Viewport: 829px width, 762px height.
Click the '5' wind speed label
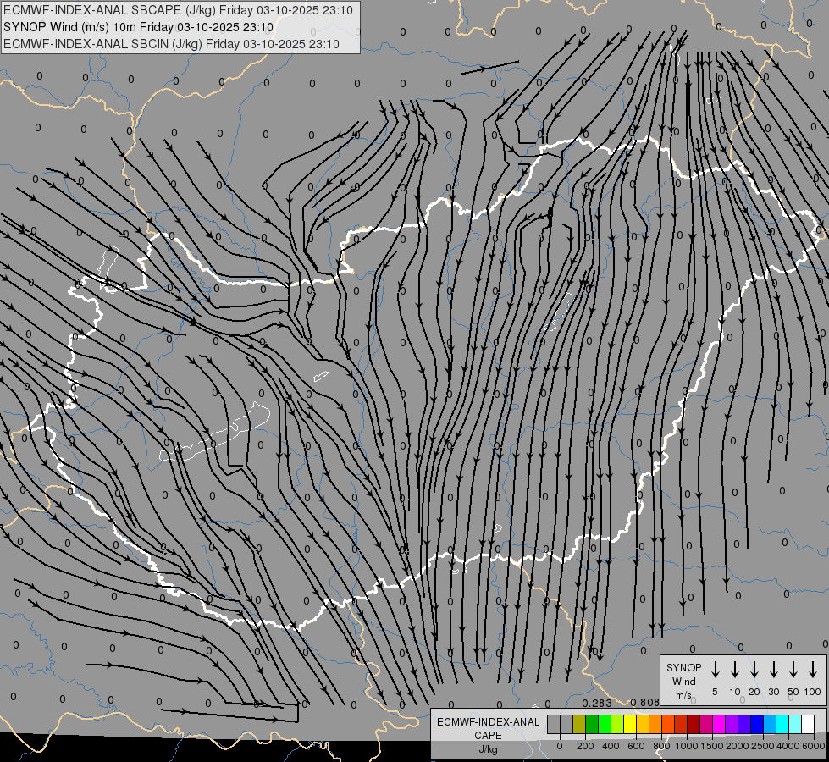715,692
